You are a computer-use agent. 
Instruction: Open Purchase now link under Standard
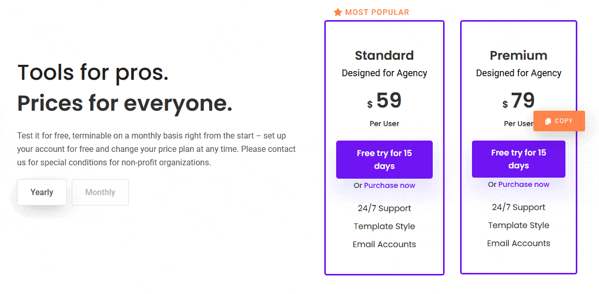point(389,185)
